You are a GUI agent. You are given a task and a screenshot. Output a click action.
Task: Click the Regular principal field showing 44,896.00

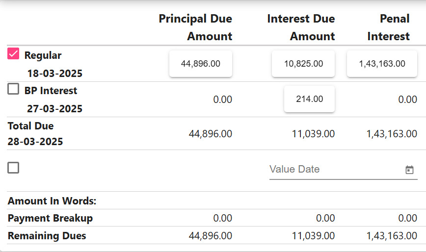click(x=201, y=64)
